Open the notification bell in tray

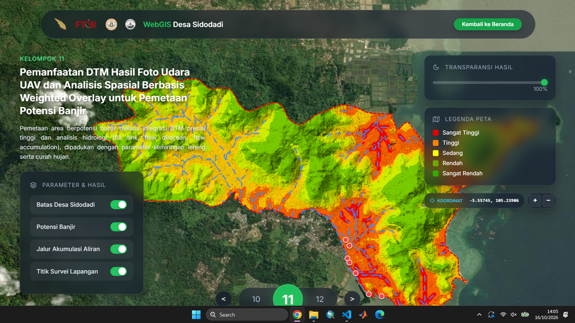click(x=565, y=315)
